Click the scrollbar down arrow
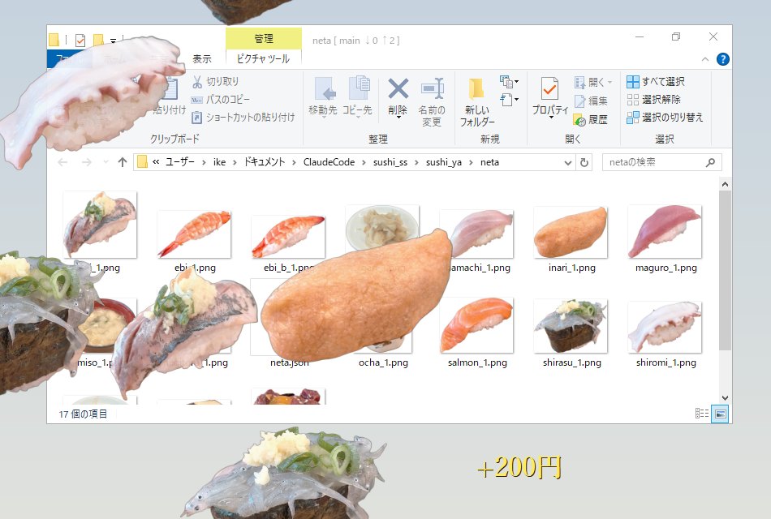Screen dimensions: 771x519 [x=725, y=397]
